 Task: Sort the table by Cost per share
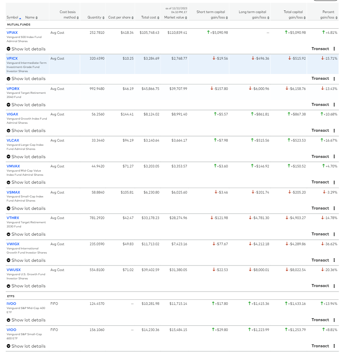[x=121, y=17]
